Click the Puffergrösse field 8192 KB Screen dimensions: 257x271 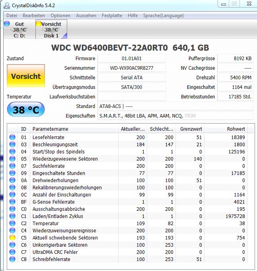pos(235,59)
